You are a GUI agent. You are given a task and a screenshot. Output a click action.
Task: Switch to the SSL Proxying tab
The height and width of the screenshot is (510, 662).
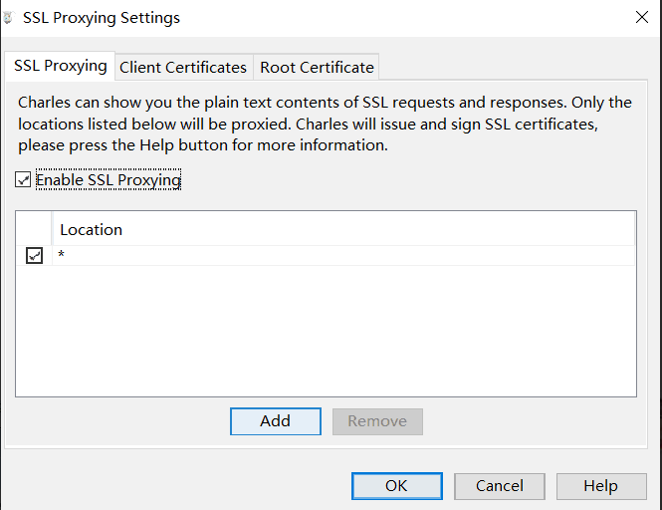pyautogui.click(x=60, y=67)
